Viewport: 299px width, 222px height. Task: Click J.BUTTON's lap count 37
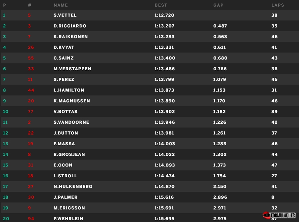tap(274, 133)
